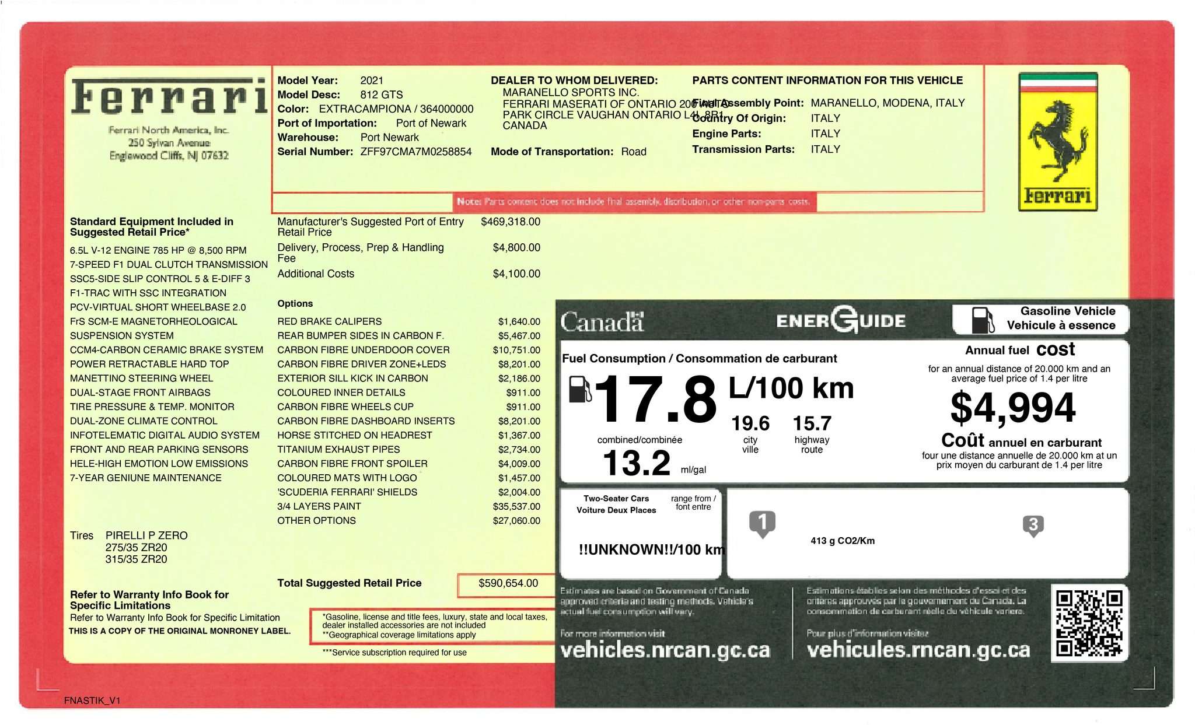Click the number 3 marker on CO2 scale

(1033, 526)
